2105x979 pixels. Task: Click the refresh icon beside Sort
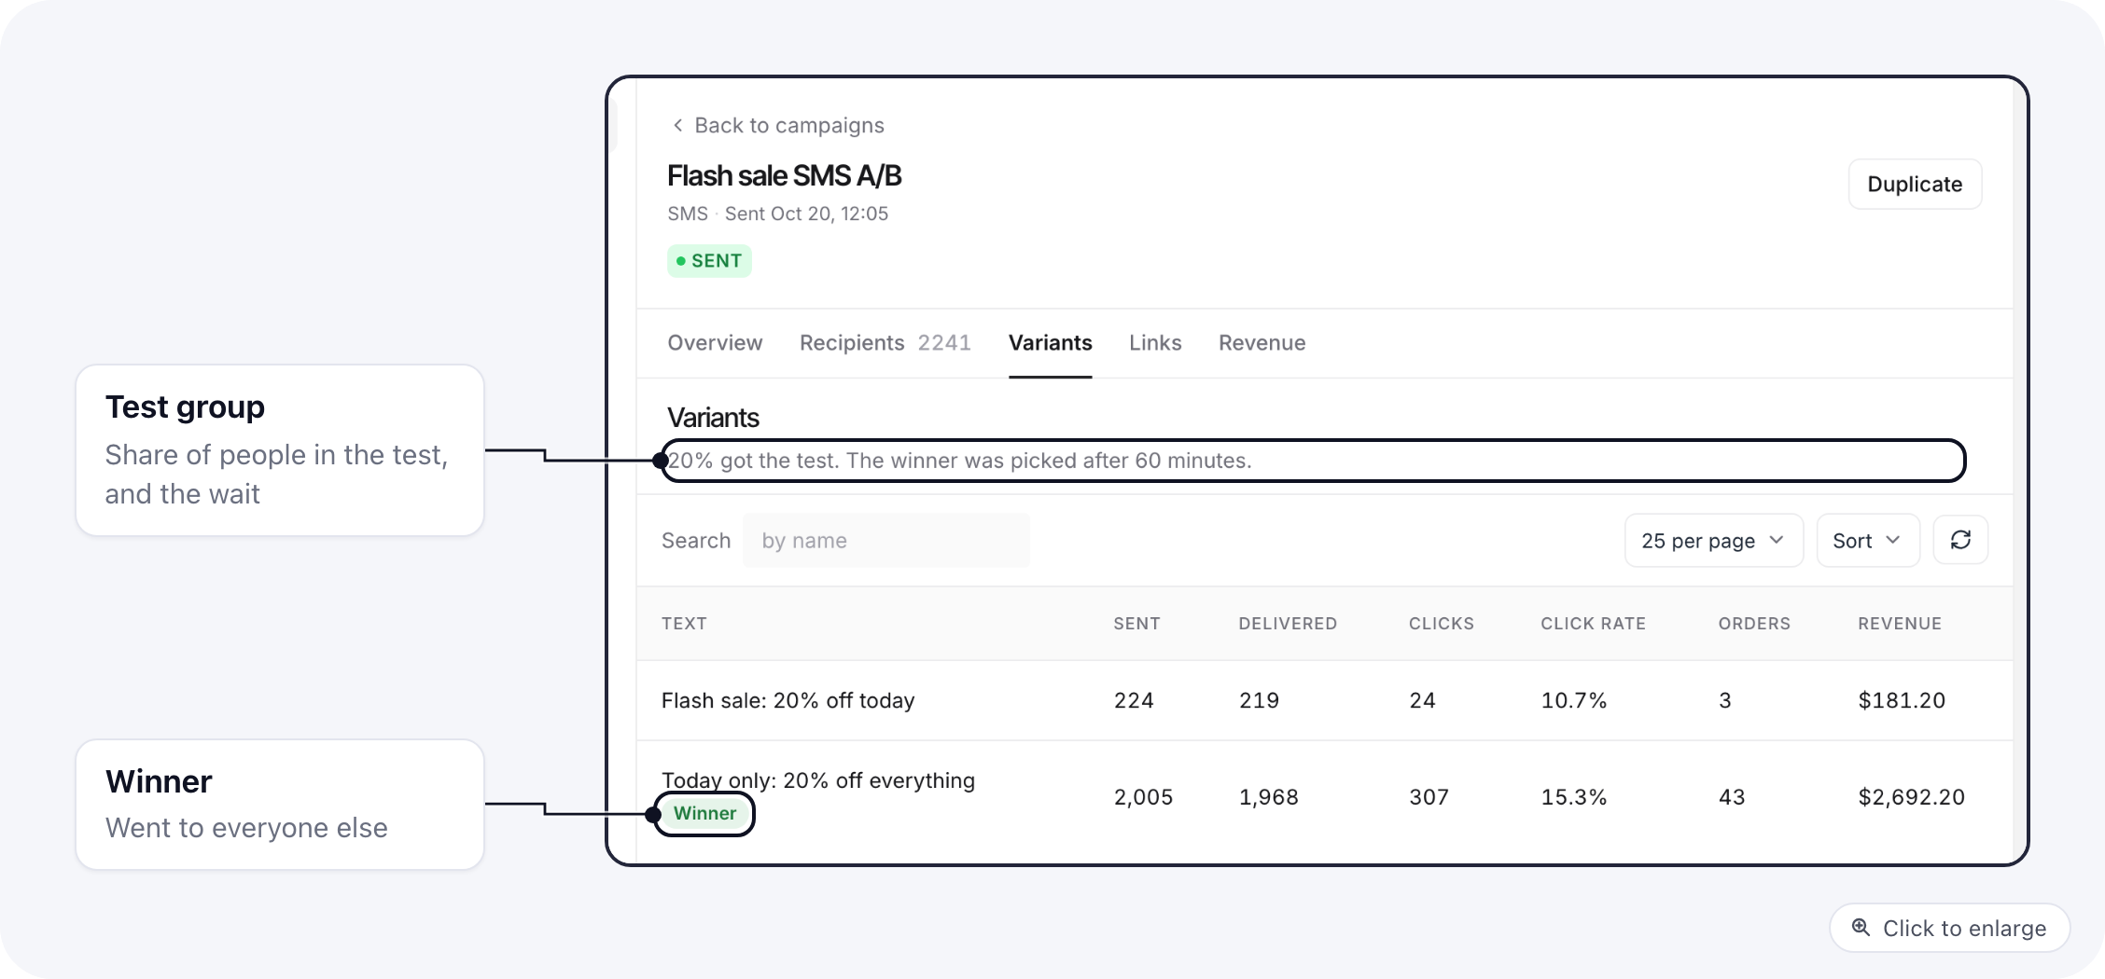1960,540
